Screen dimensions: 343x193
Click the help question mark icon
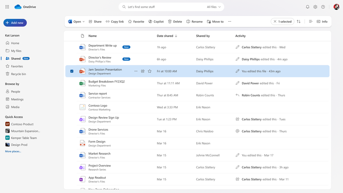point(323,7)
